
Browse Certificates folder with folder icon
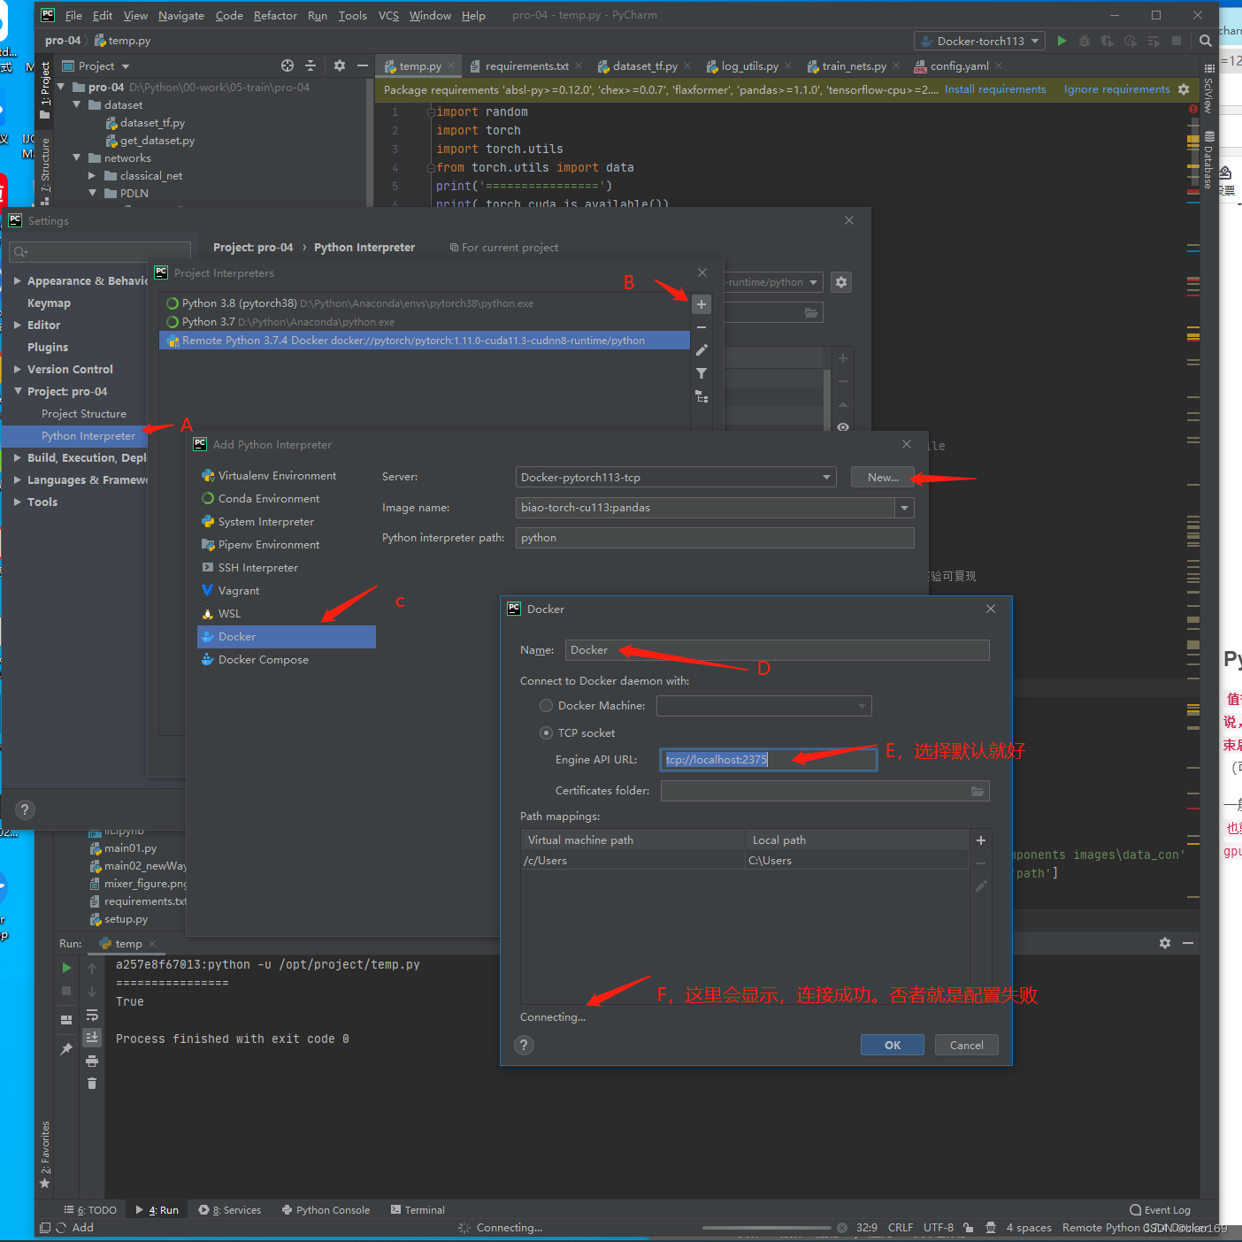[x=977, y=791]
